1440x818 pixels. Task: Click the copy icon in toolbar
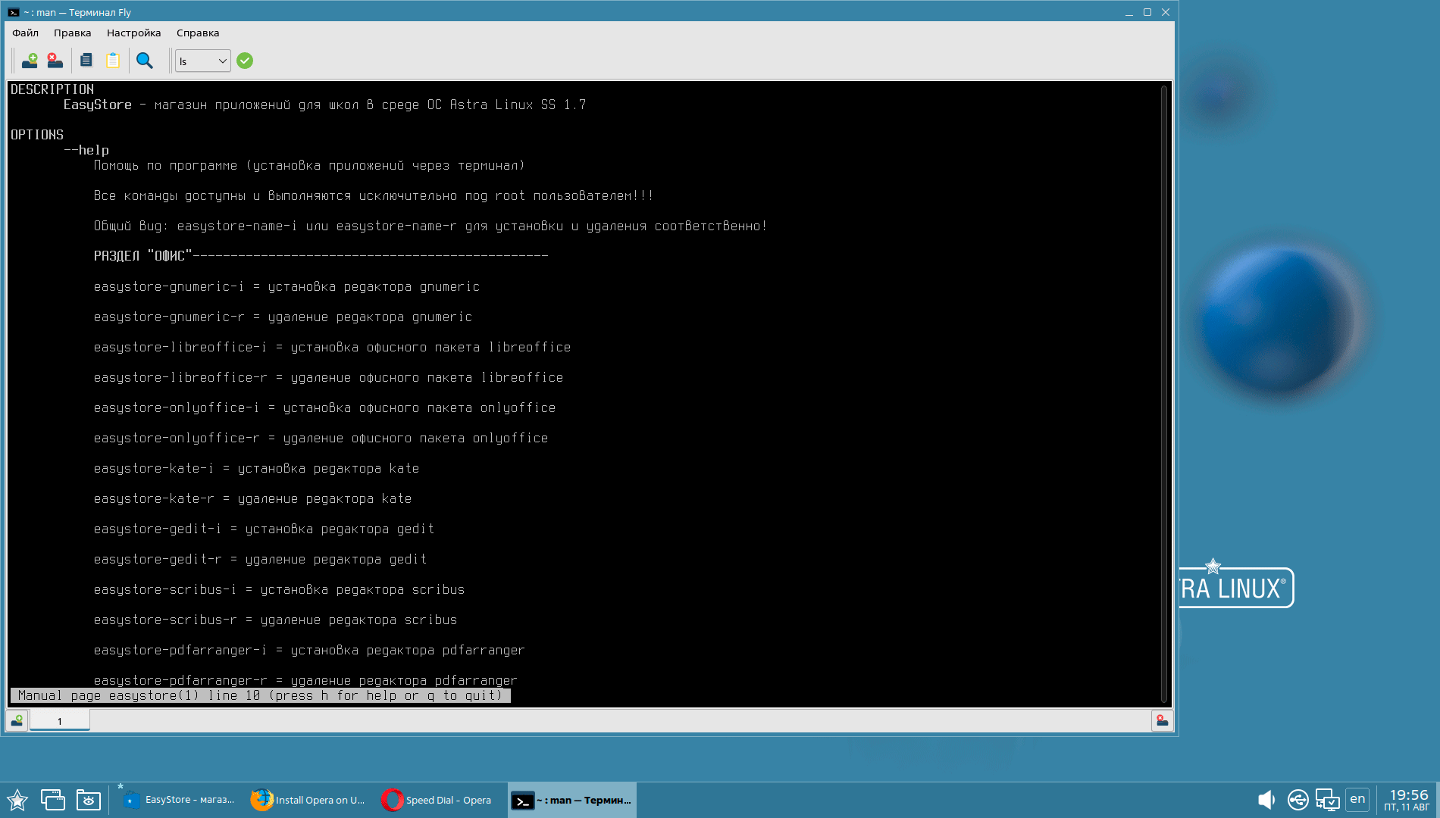click(86, 61)
